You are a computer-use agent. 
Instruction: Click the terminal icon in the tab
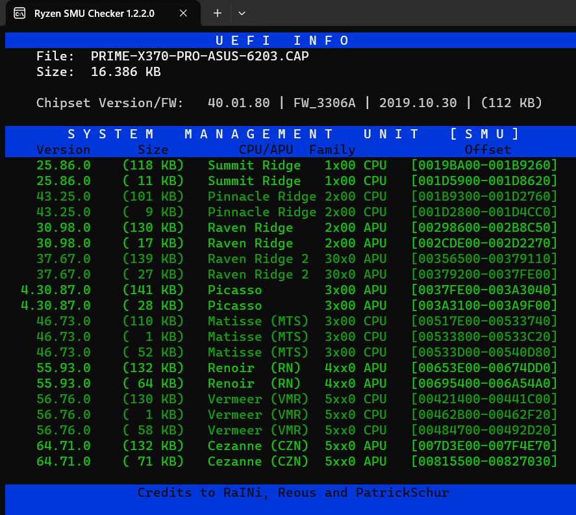click(19, 14)
